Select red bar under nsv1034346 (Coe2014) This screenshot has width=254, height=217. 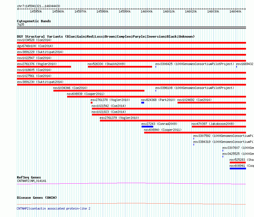point(99,91)
